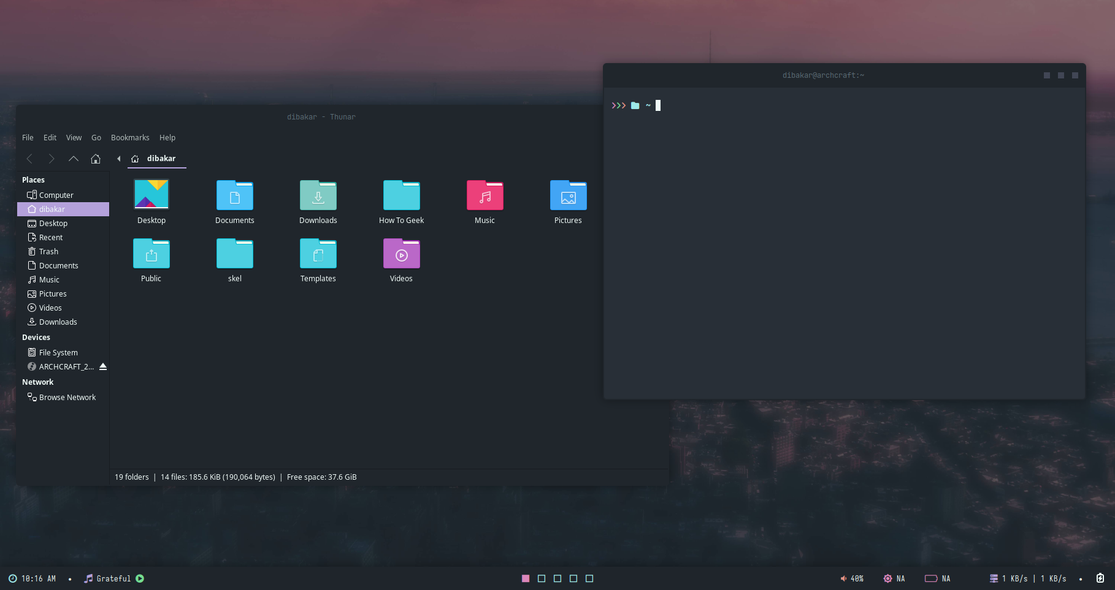
Task: Select Videos in the Places sidebar
Action: click(x=63, y=308)
